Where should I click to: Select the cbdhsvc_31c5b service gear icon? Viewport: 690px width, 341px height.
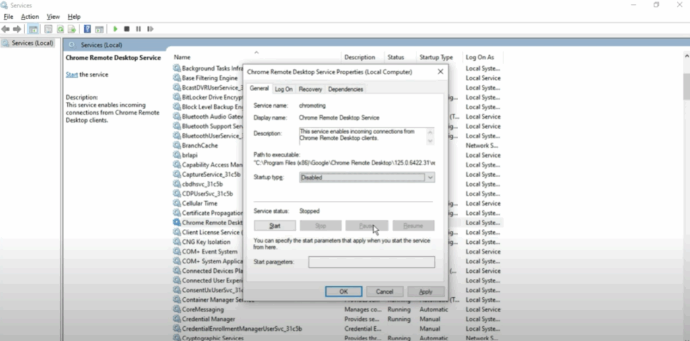177,184
